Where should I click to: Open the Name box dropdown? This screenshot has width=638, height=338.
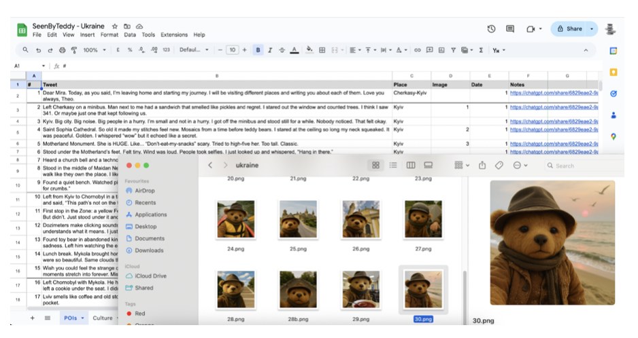pyautogui.click(x=43, y=66)
